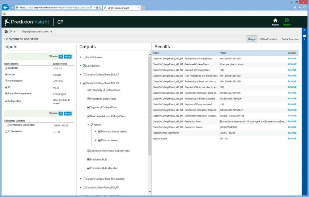
Task: Click the refresh icon in address bar
Action: coord(100,7)
